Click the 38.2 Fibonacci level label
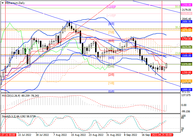The image size is (193, 138). pyautogui.click(x=178, y=27)
